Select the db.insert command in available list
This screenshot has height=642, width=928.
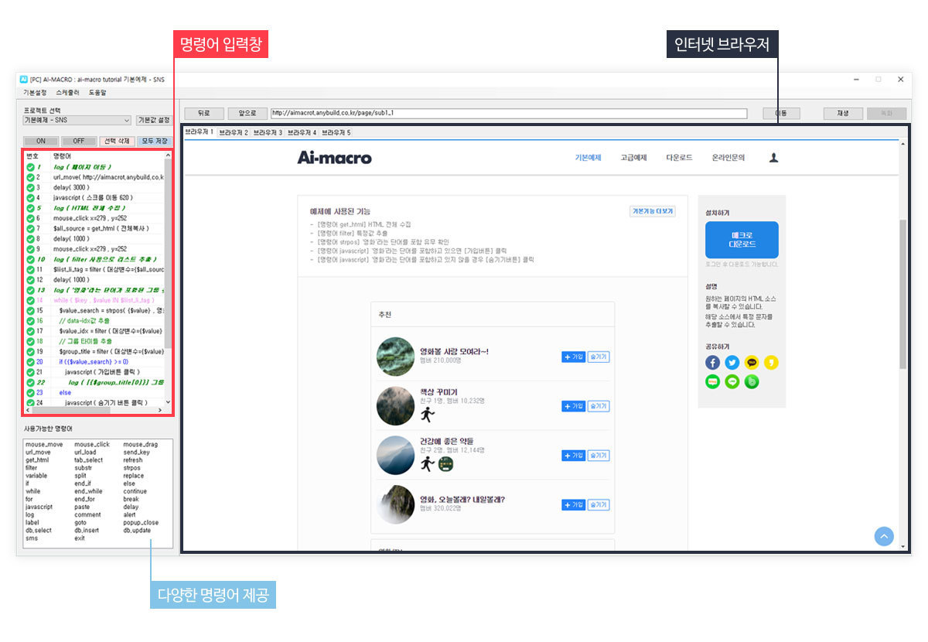[88, 531]
